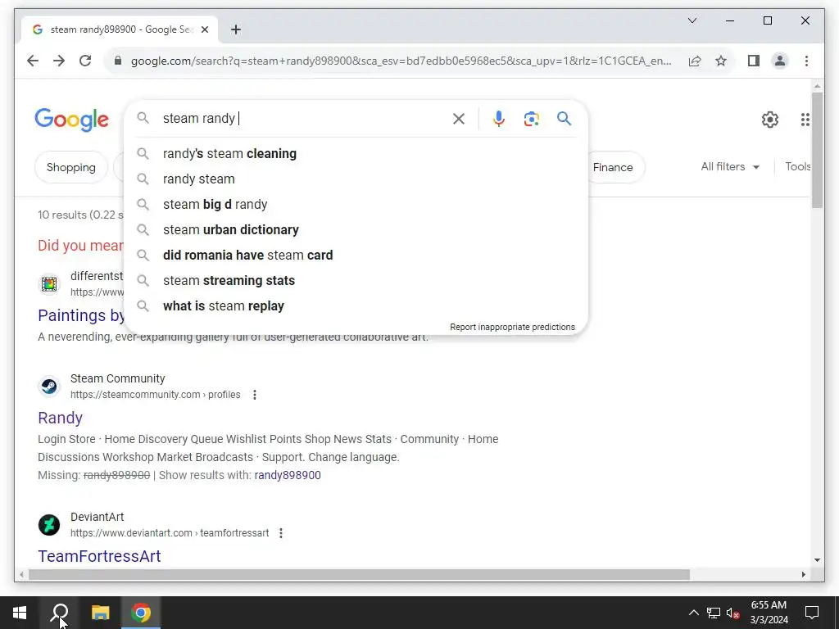Open more options for Steam Community result

tap(255, 395)
